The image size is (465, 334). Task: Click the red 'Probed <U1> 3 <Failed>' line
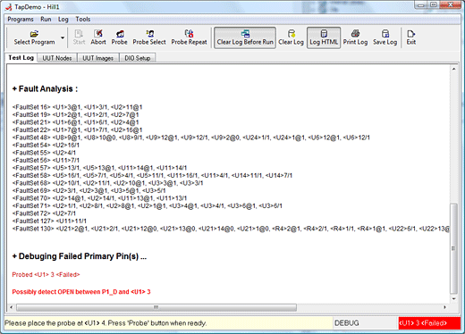pos(46,274)
